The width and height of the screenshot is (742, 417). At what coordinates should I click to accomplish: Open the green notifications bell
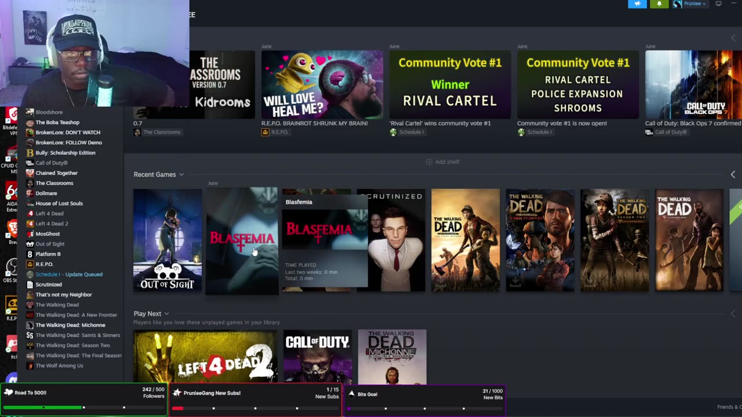pos(659,3)
